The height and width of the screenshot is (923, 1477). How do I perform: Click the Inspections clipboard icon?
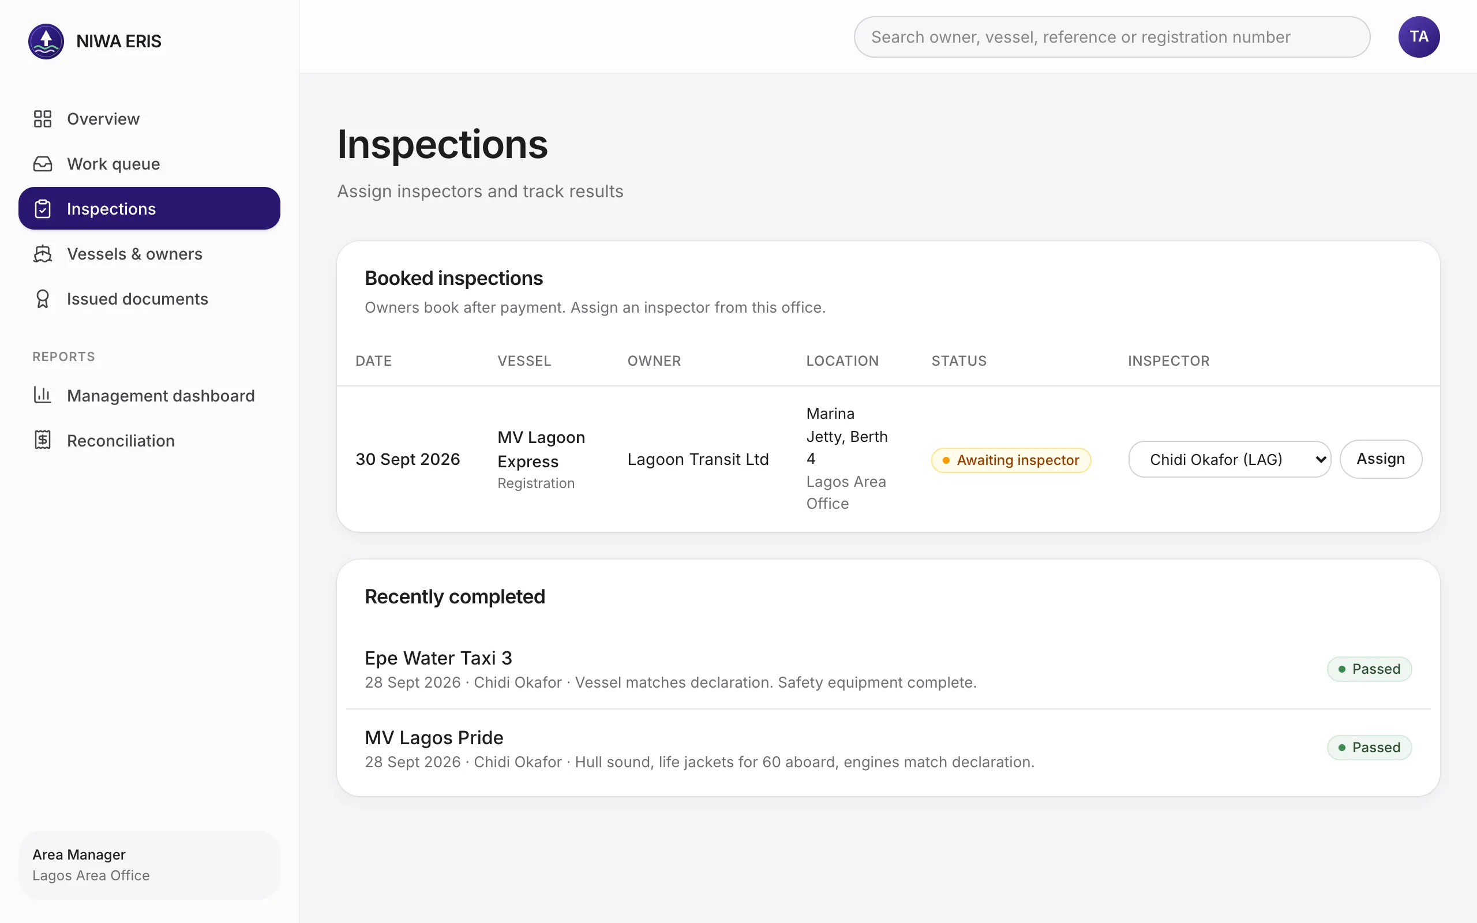pos(42,209)
